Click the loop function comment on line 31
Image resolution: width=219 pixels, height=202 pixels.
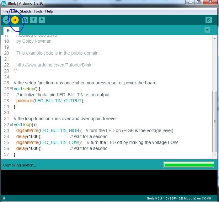coord(65,119)
